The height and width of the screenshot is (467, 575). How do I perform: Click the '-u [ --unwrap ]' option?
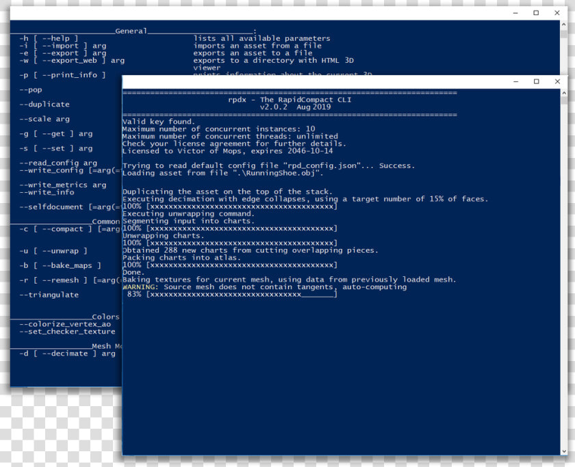click(53, 251)
